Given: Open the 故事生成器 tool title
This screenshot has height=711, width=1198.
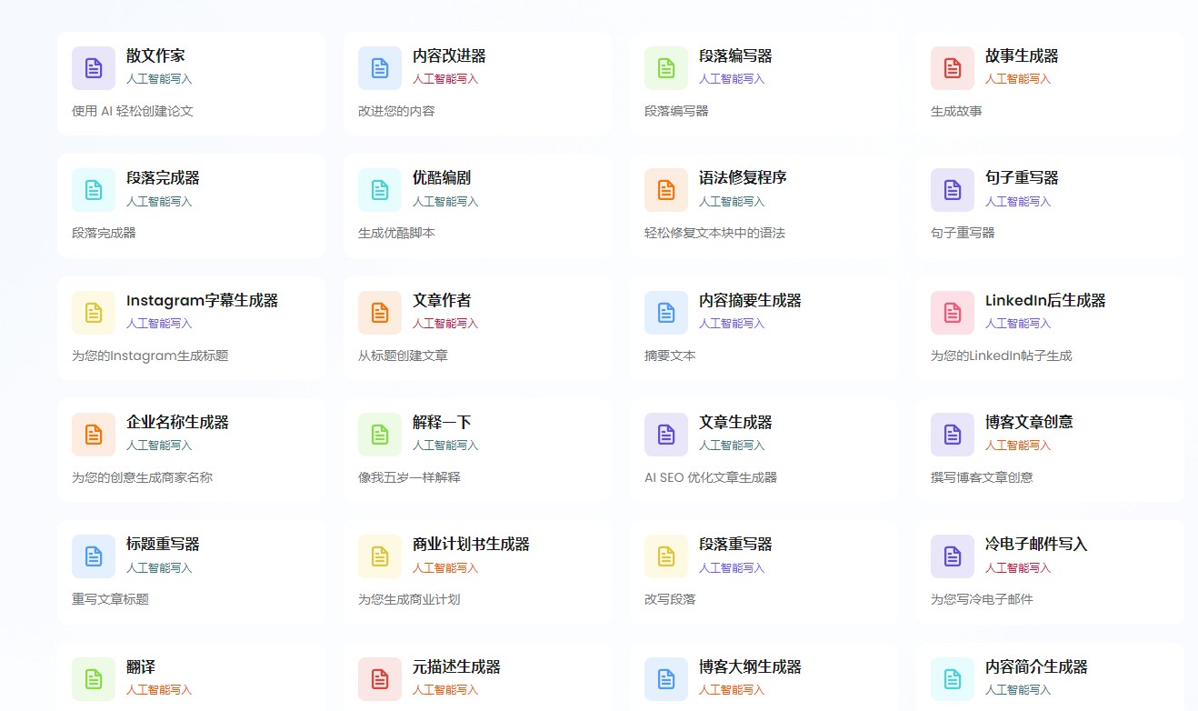Looking at the screenshot, I should pos(1022,56).
